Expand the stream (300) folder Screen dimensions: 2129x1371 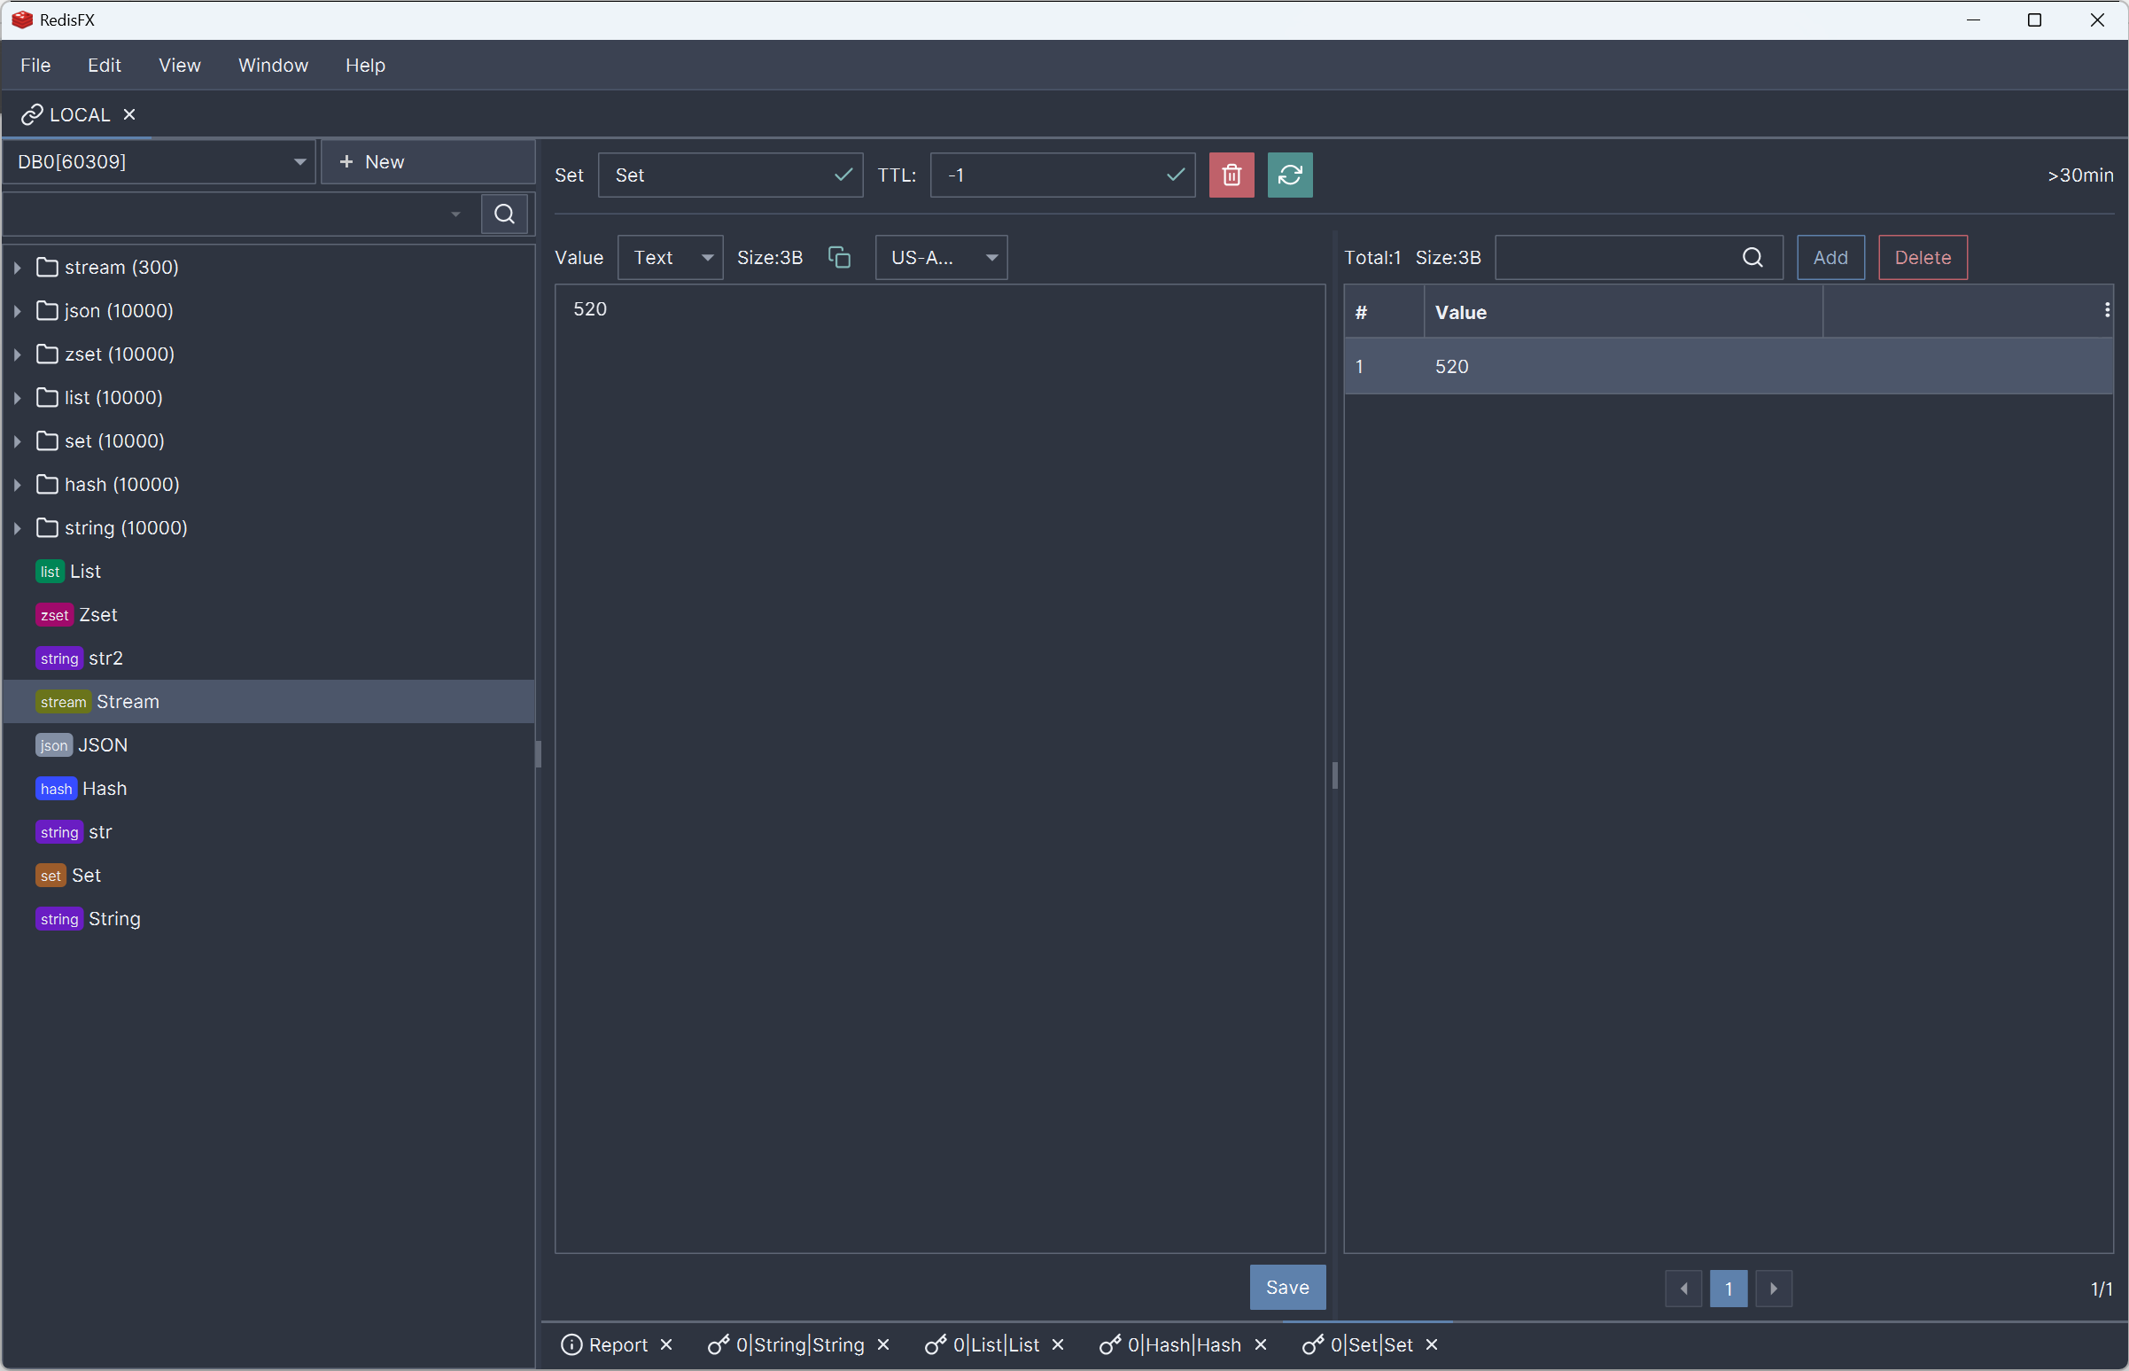coord(16,266)
